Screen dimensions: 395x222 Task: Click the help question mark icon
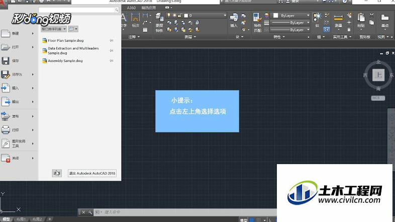click(345, 2)
